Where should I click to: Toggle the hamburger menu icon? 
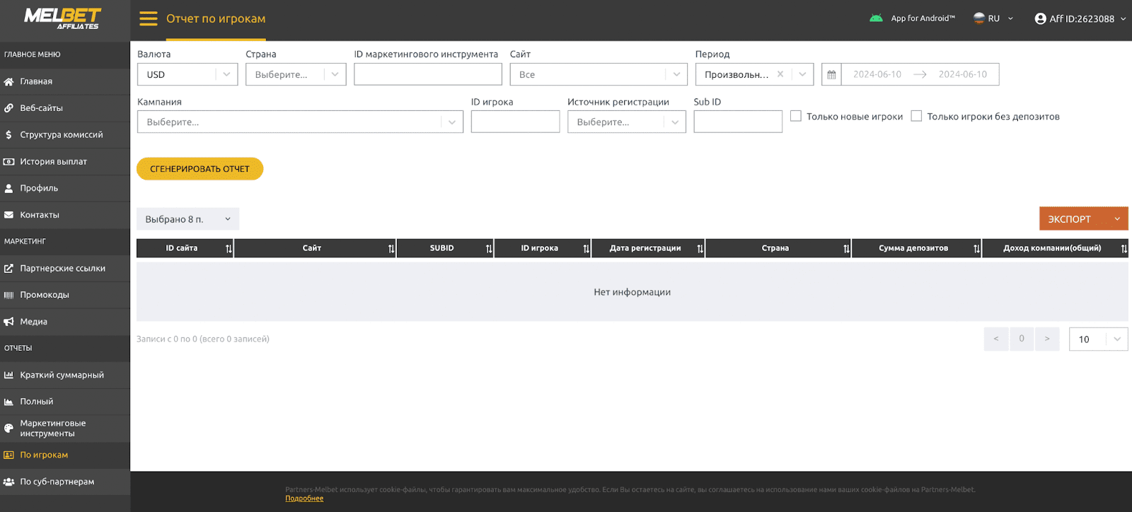pos(149,18)
